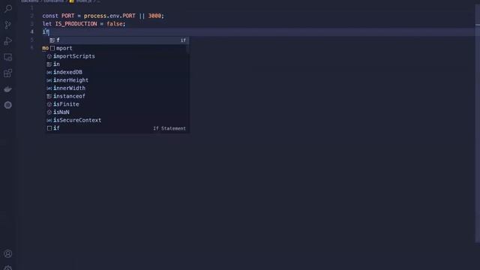The width and height of the screenshot is (480, 270).
Task: Click the 3000 number literal
Action: (x=154, y=16)
